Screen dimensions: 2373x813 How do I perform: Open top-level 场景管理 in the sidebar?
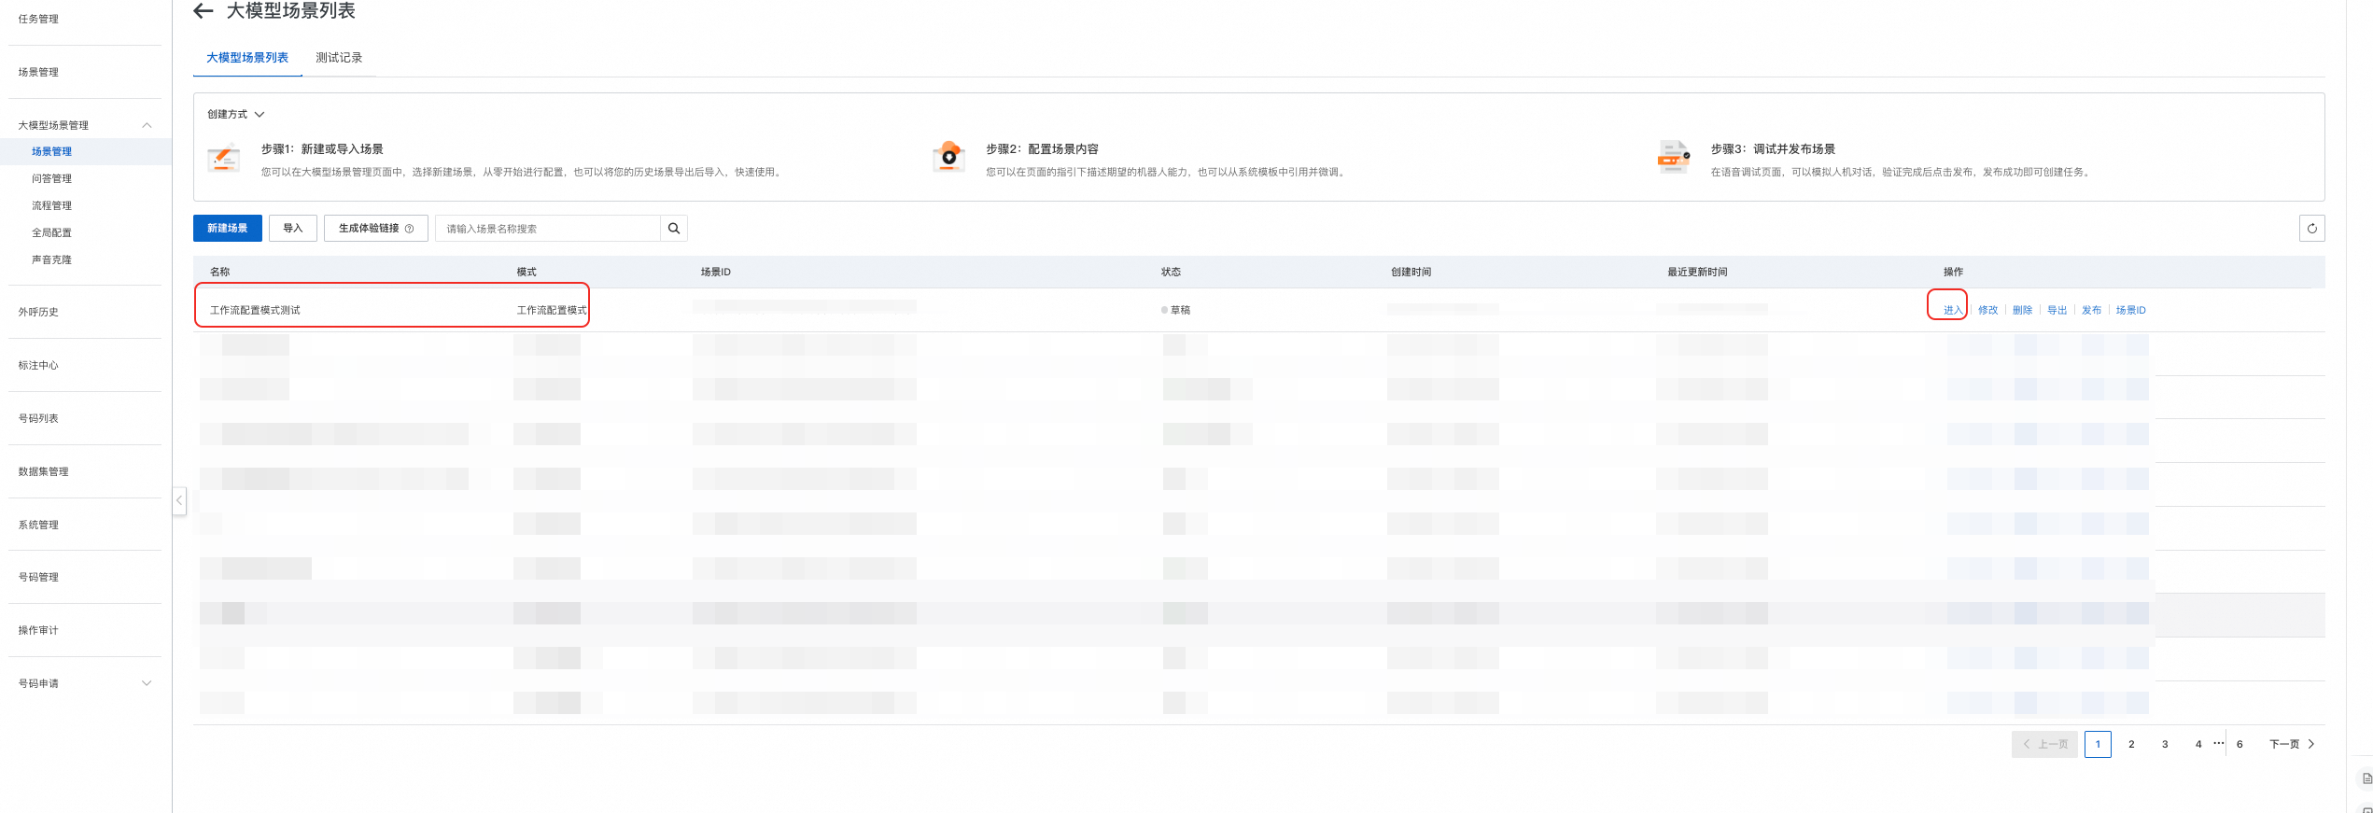tap(38, 72)
